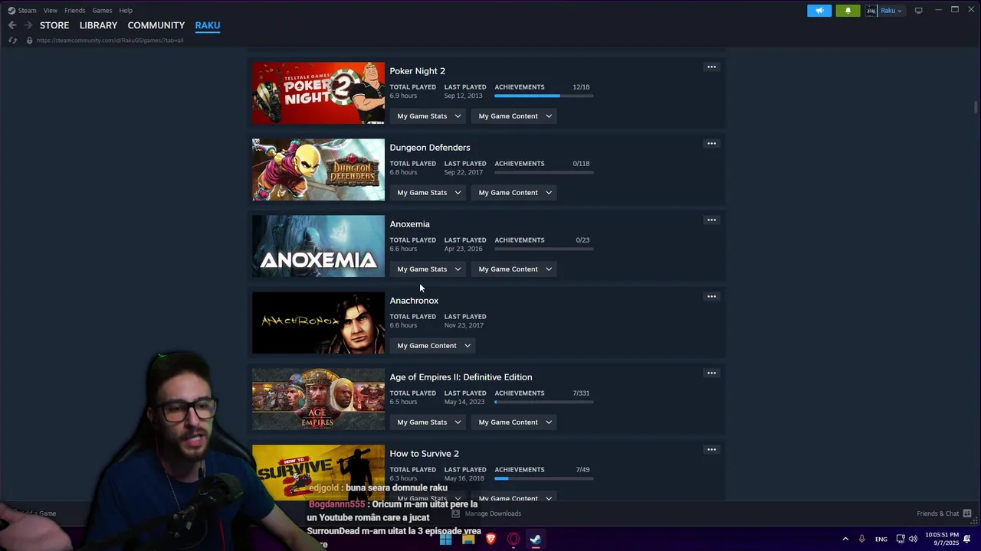Open Age of Empires II: Definitive Edition link
This screenshot has width=981, height=551.
click(461, 377)
